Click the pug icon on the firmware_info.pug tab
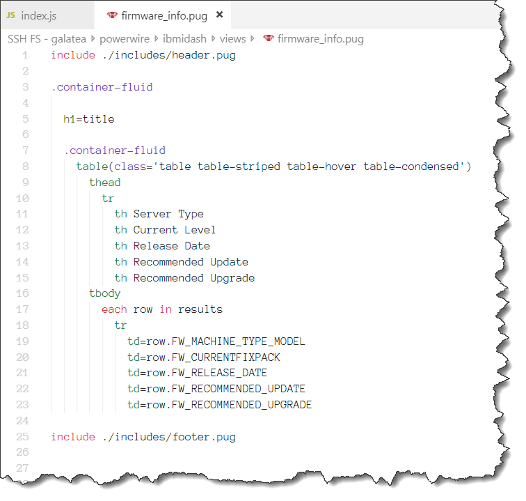This screenshot has width=526, height=501. (x=111, y=15)
